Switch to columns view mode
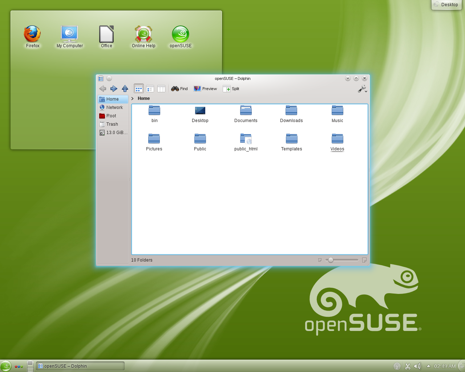The height and width of the screenshot is (372, 465). [161, 88]
